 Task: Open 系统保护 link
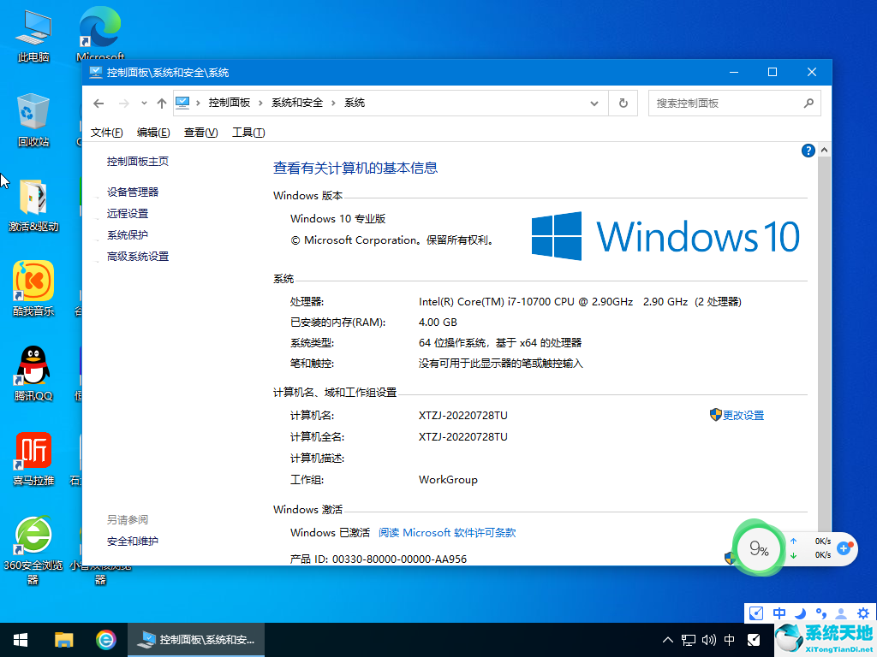point(128,235)
